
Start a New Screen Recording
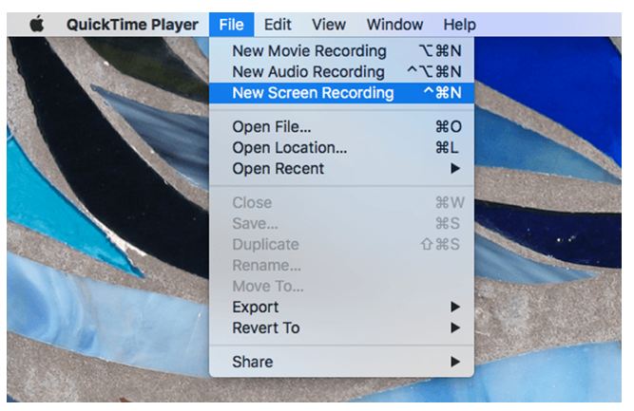pos(341,93)
